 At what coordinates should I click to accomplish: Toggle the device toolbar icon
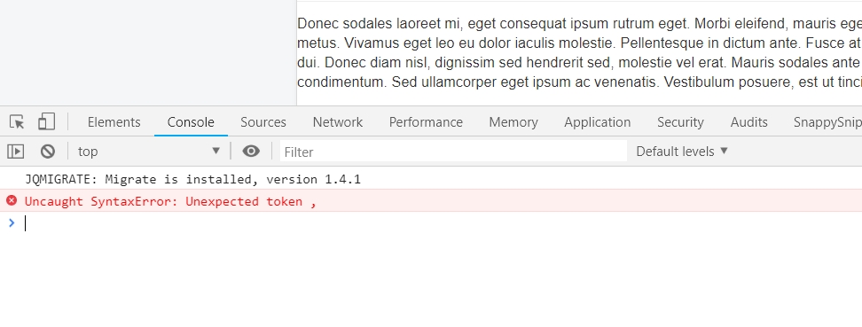pos(46,121)
